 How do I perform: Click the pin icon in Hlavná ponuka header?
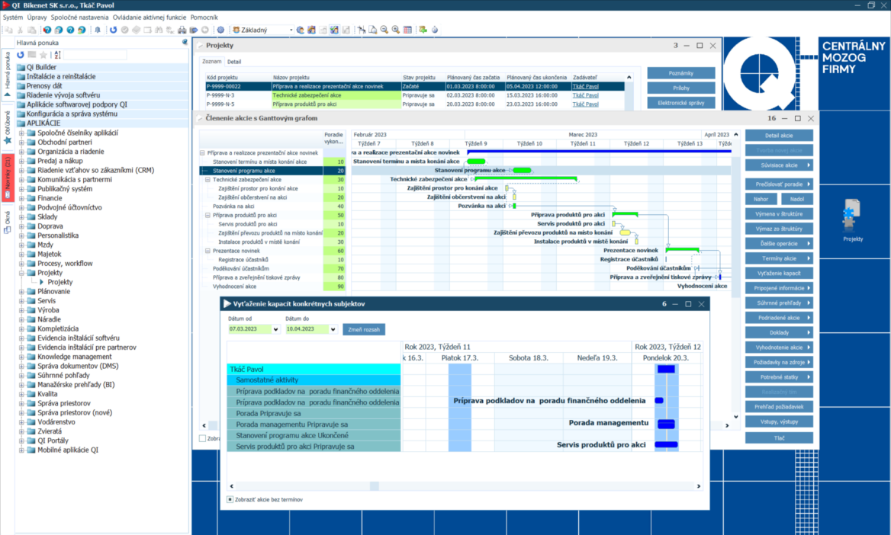click(185, 43)
